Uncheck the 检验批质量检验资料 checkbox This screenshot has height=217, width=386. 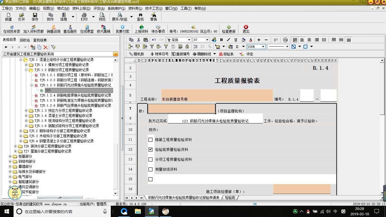[151, 149]
